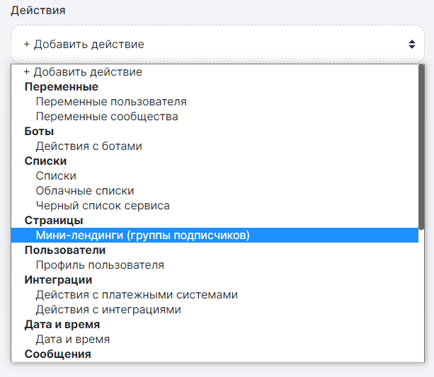Open the '+ Добавить действие' select box

point(212,44)
